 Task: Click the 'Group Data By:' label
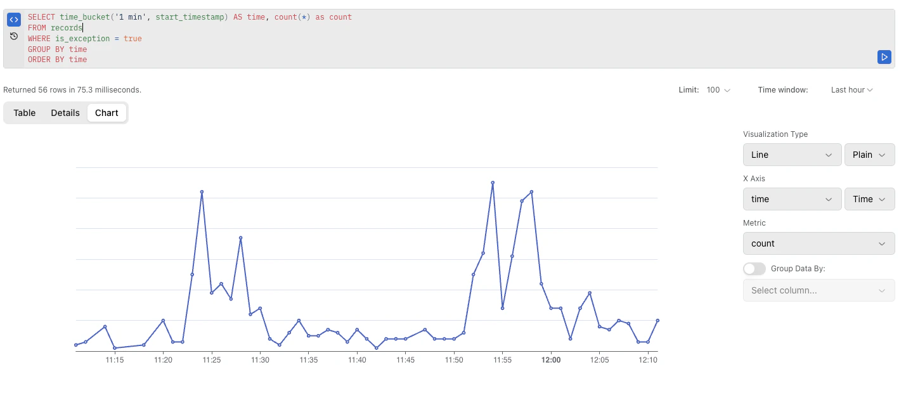798,269
